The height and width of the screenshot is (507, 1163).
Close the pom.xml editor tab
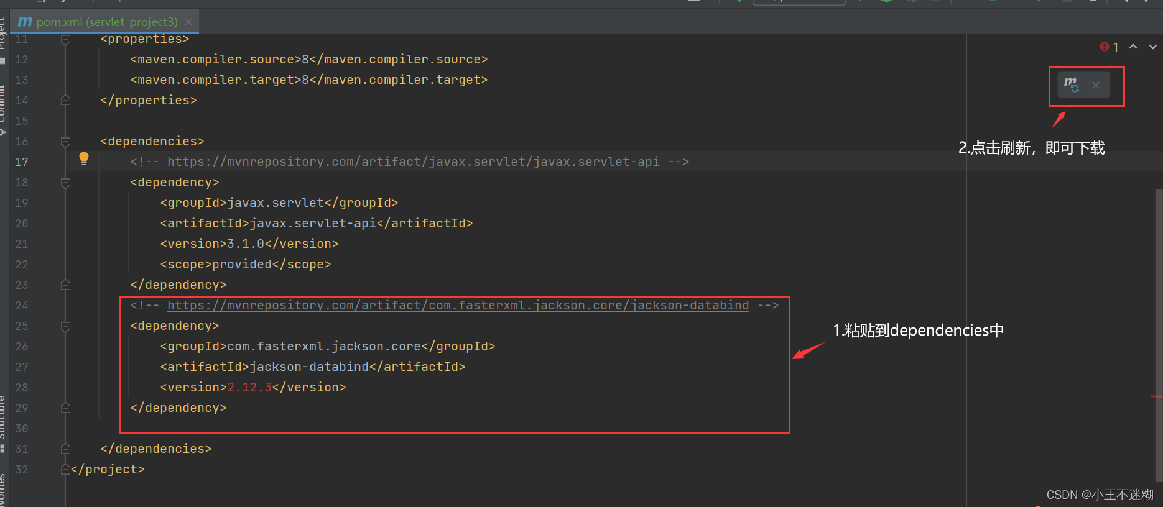click(x=188, y=22)
